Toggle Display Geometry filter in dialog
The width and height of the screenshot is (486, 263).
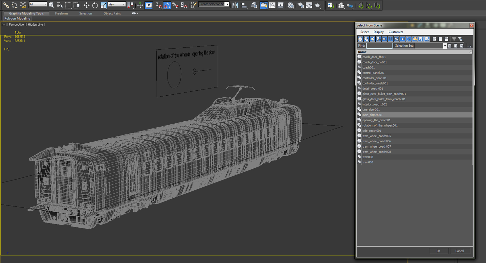tap(360, 39)
